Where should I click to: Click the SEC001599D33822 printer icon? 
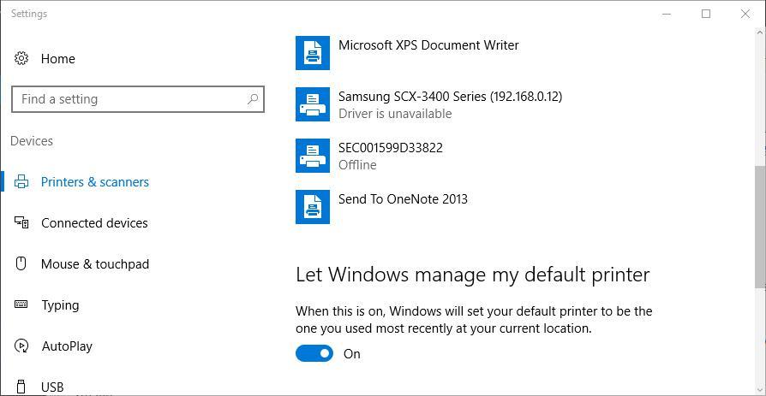click(x=313, y=156)
